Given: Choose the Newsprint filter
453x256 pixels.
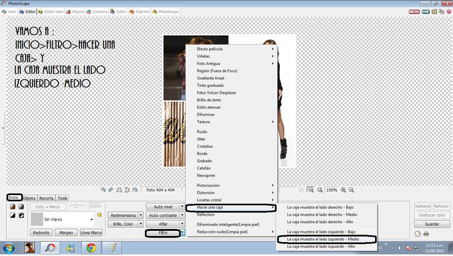Looking at the screenshot, I should (x=231, y=175).
